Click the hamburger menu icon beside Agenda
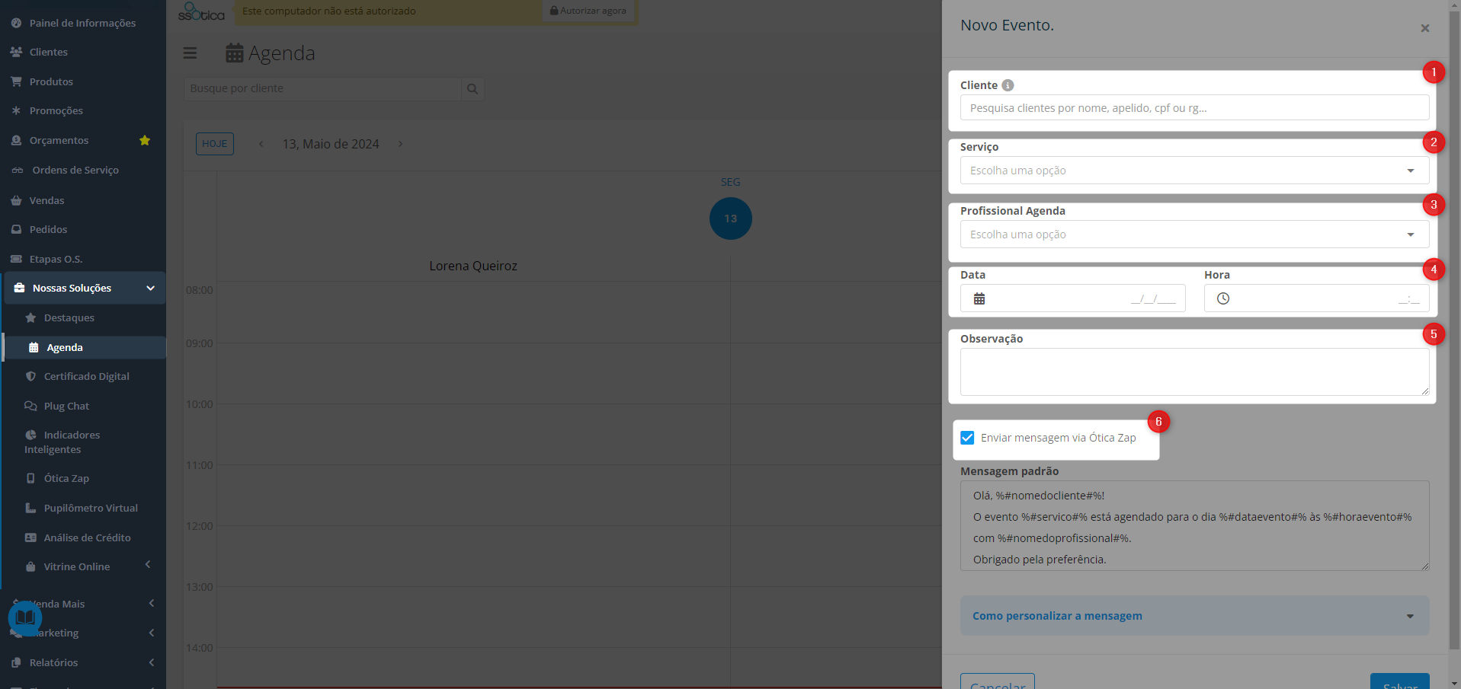This screenshot has width=1461, height=689. coord(190,53)
